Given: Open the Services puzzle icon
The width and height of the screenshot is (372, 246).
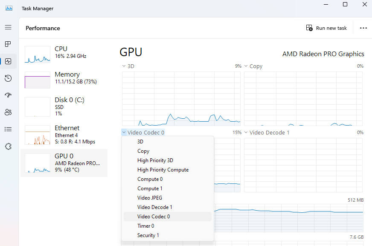Looking at the screenshot, I should click(x=8, y=146).
